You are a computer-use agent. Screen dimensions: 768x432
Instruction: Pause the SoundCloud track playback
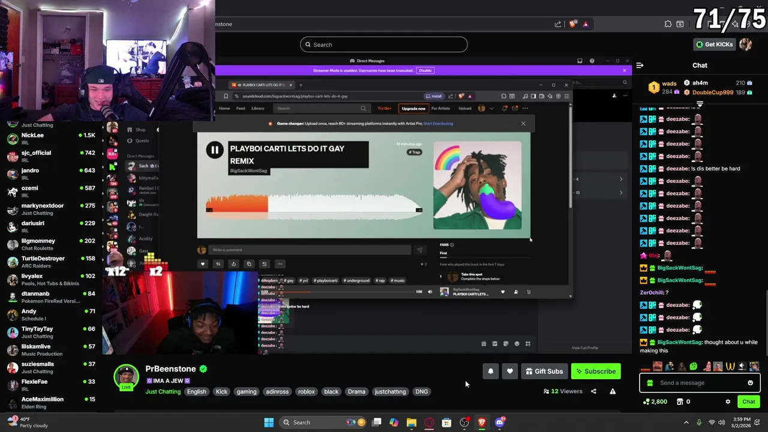(x=215, y=150)
